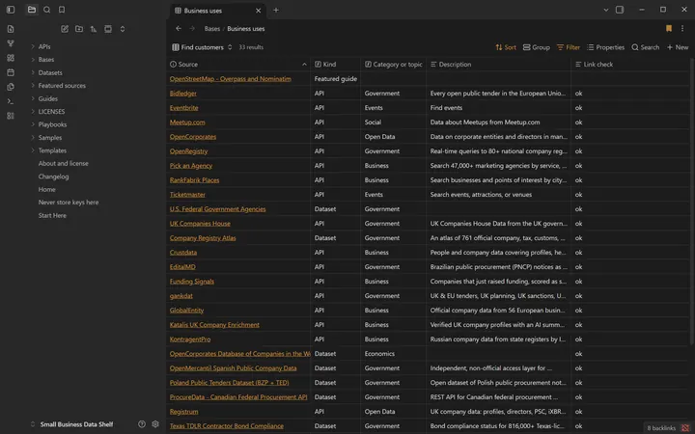Click the sync status icon in status bar
This screenshot has height=434, width=695.
(685, 428)
